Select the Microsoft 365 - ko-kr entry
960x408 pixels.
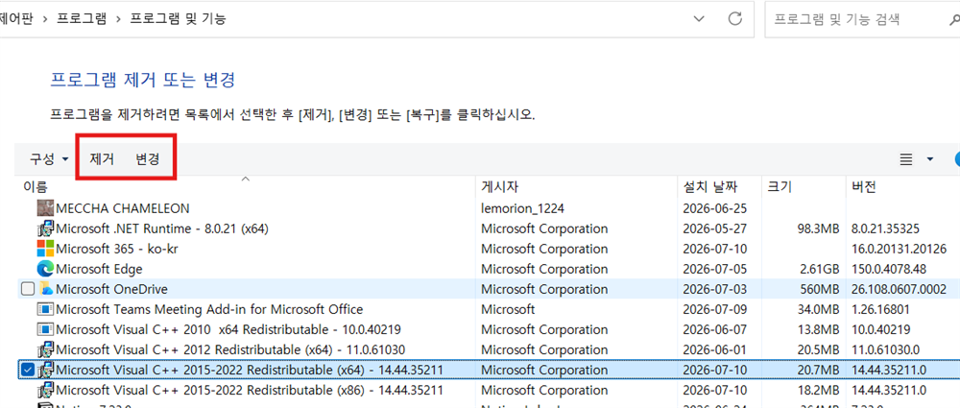tap(116, 249)
